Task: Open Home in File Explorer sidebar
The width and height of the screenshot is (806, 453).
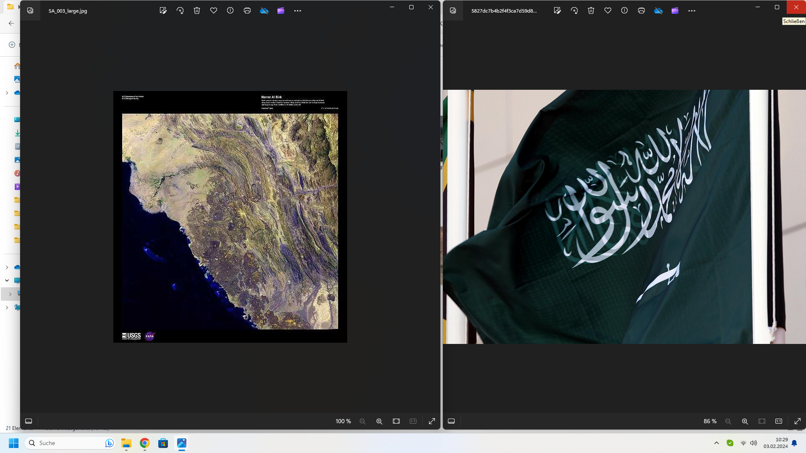Action: (17, 66)
